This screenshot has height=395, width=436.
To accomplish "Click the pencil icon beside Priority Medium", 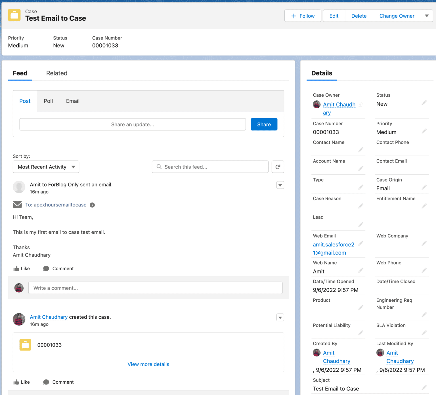I will click(424, 131).
